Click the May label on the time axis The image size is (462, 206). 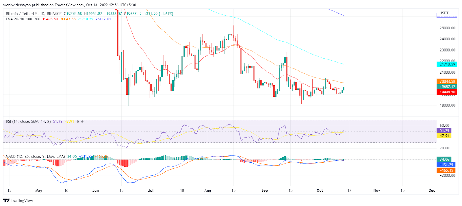coord(39,190)
